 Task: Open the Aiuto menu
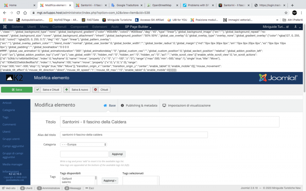[x=115, y=27]
